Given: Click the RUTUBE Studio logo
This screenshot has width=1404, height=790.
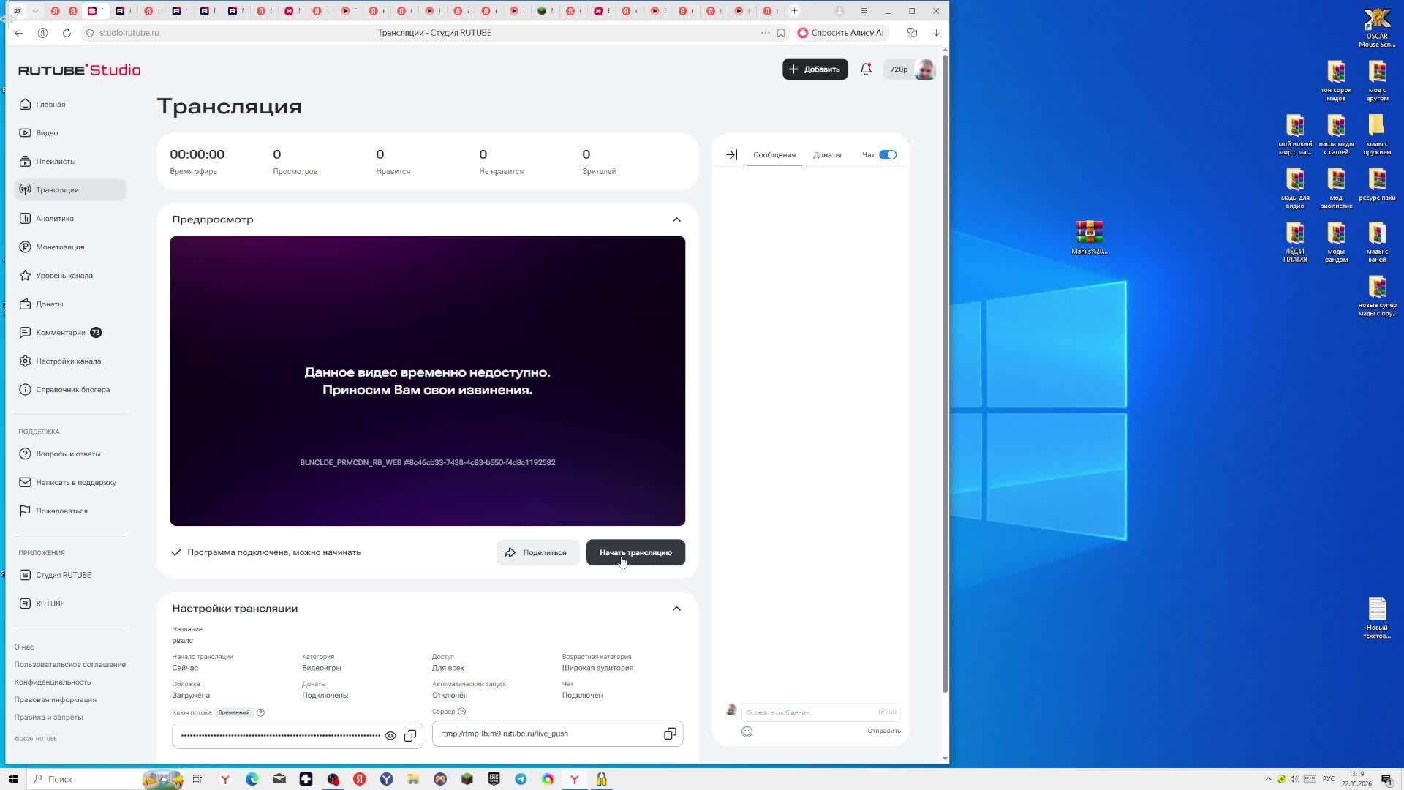Looking at the screenshot, I should tap(79, 70).
